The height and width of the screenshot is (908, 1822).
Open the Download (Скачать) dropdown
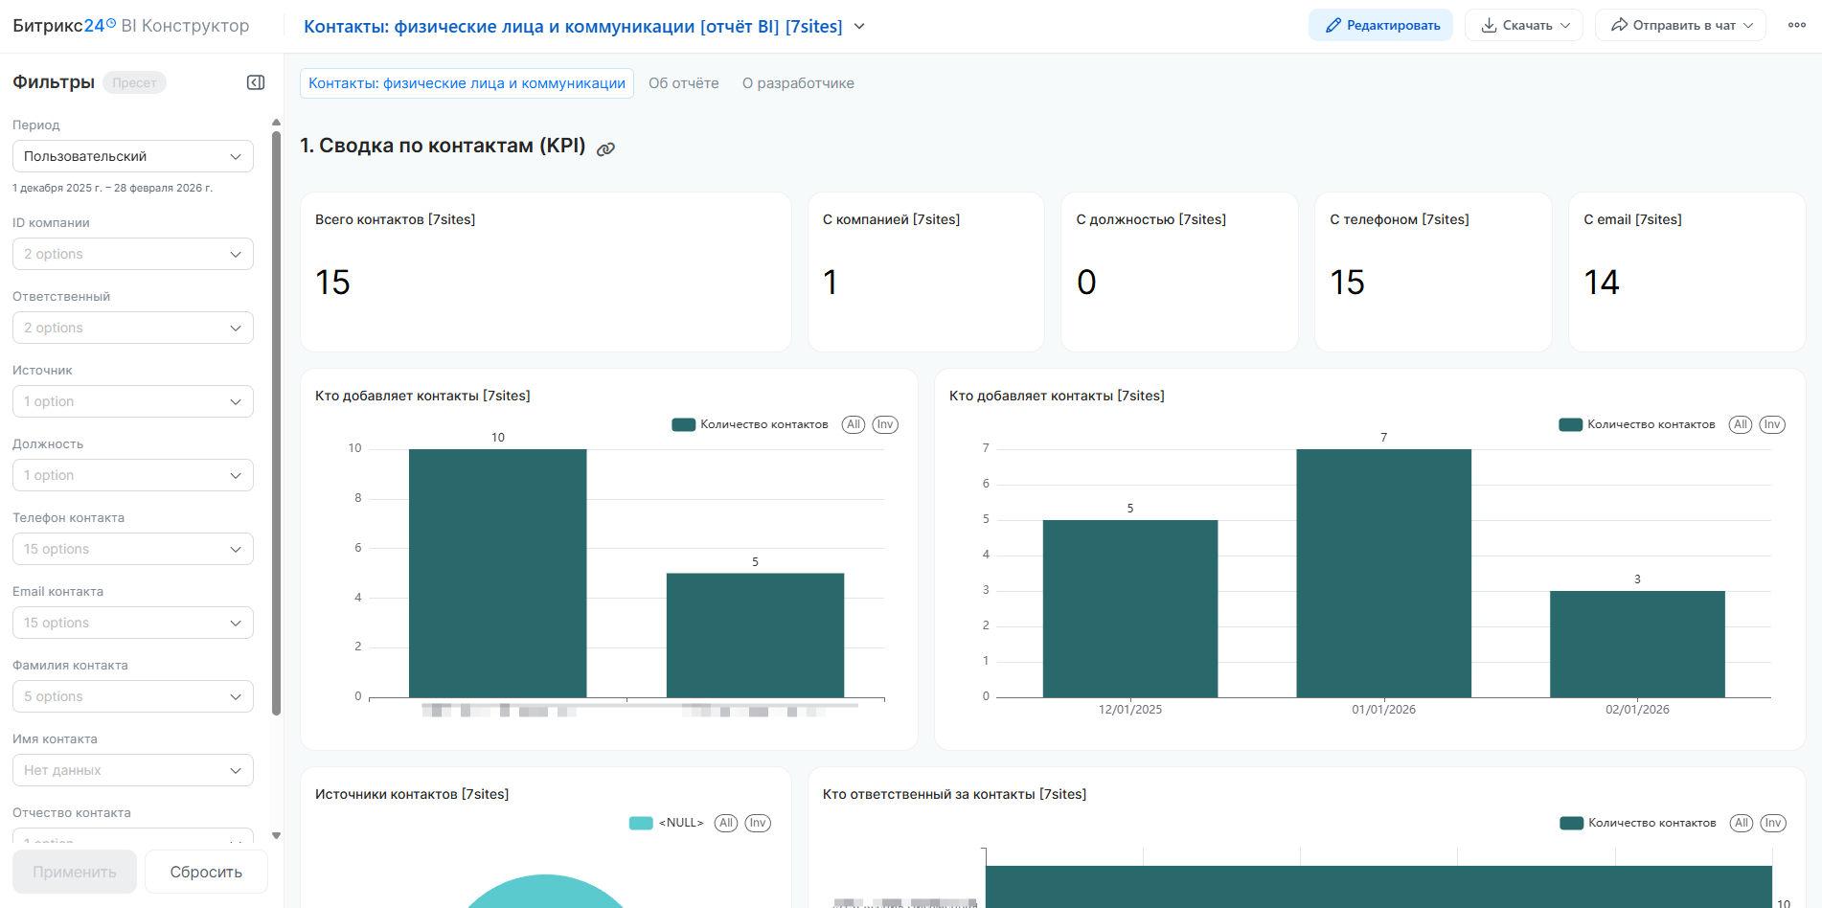tap(1523, 25)
